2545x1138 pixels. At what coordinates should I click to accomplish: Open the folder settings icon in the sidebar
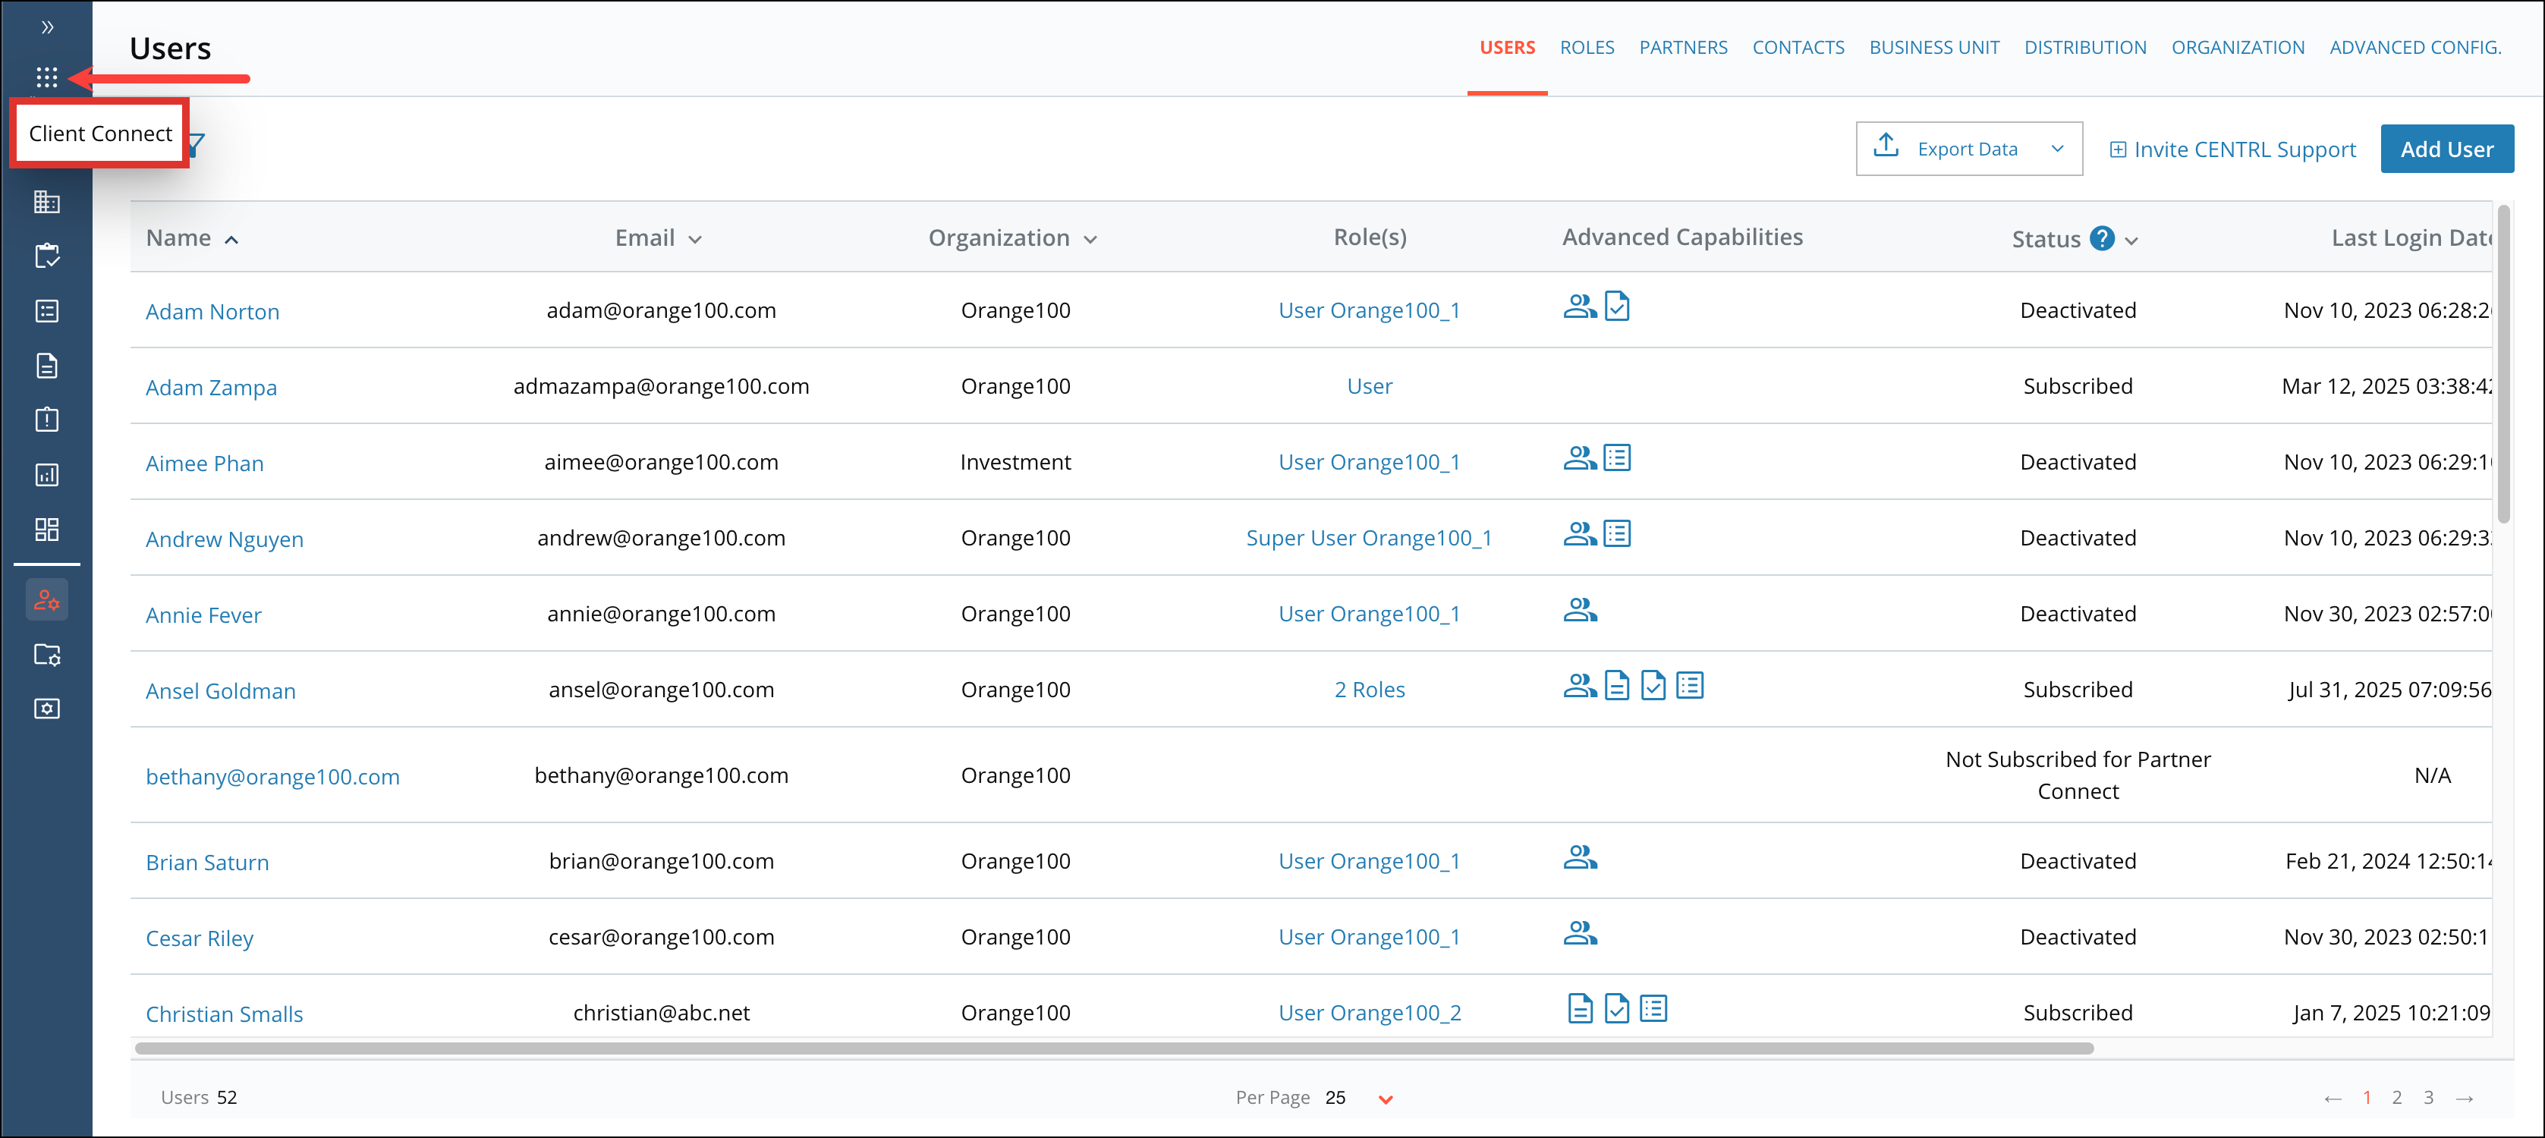pos(46,654)
